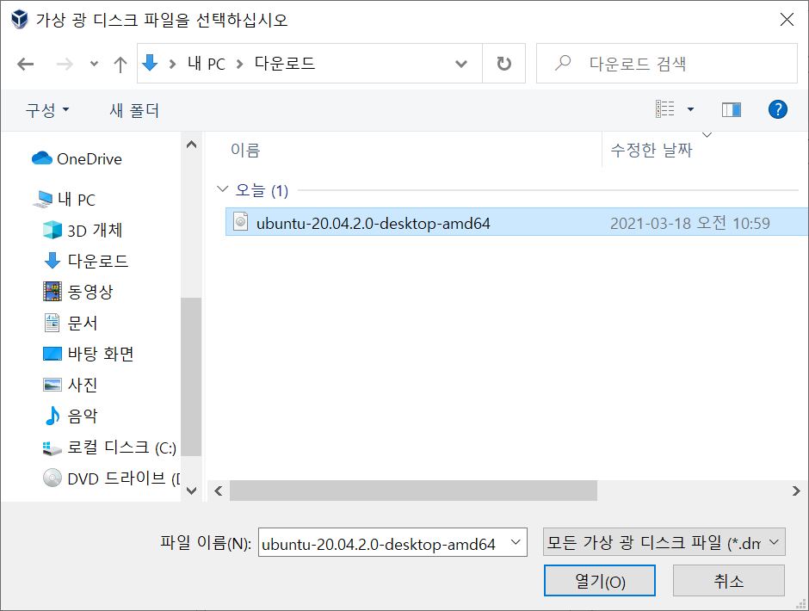Screen dimensions: 809x611
Task: Click the ubuntu ISO disc icon
Action: point(241,222)
